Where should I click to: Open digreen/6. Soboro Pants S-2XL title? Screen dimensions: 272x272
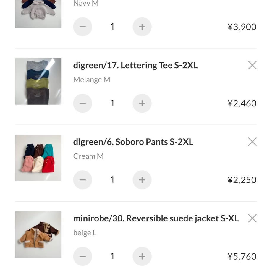click(x=133, y=142)
